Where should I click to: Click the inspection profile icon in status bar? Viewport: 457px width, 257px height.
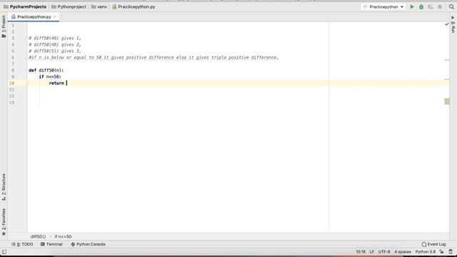[451, 252]
